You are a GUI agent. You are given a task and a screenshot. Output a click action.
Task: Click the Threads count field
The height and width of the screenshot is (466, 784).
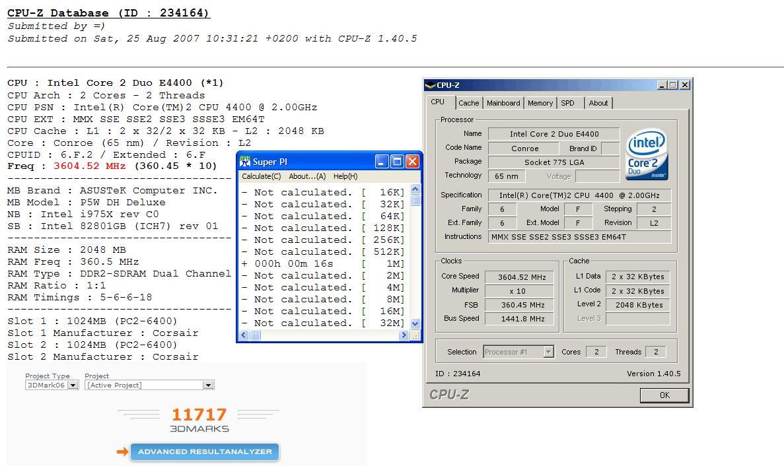[x=655, y=352]
